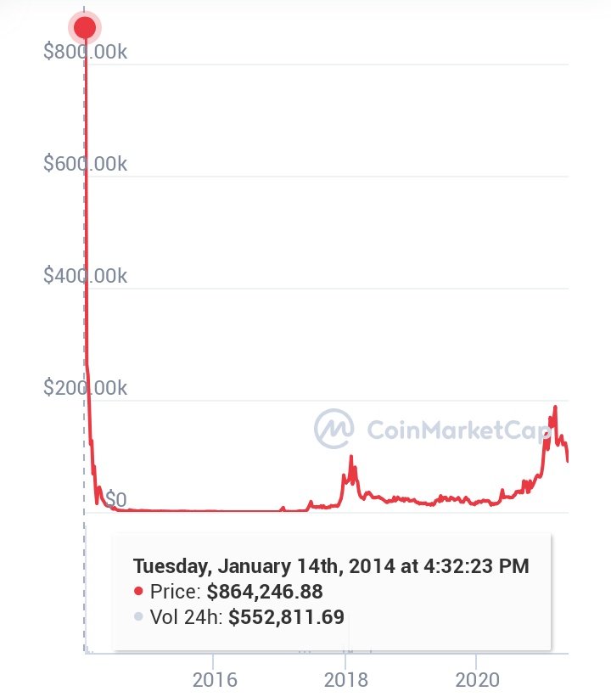The width and height of the screenshot is (611, 697).
Task: Click the CoinMarketCap logo icon watermark
Action: [x=334, y=429]
